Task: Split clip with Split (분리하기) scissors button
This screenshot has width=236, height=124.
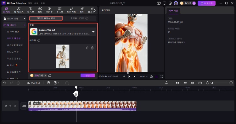Action: pyautogui.click(x=33, y=83)
